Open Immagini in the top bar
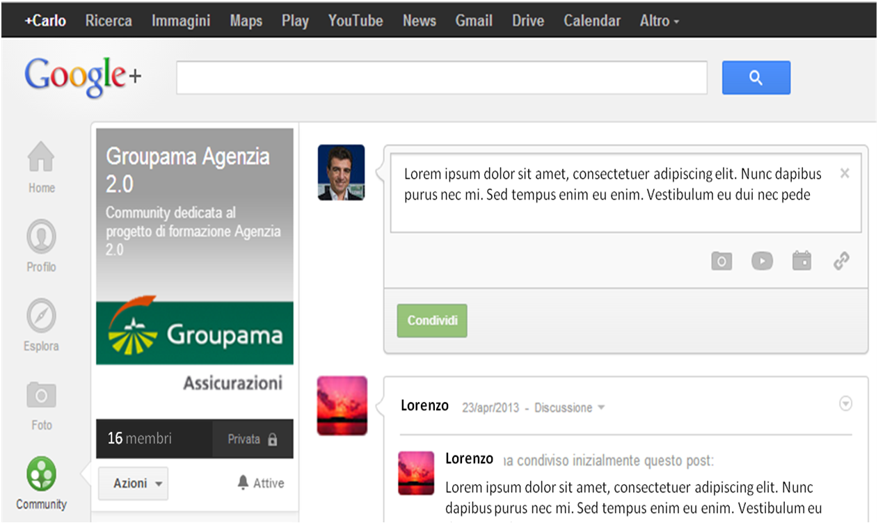The image size is (878, 523). pyautogui.click(x=181, y=21)
